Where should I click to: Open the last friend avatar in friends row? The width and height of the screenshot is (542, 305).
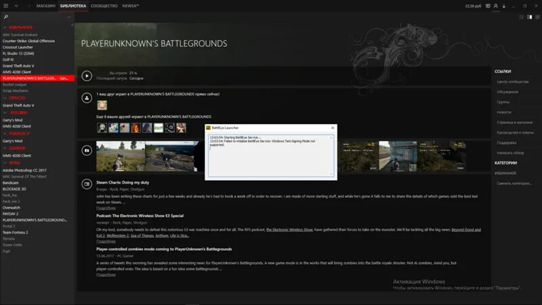tap(181, 127)
